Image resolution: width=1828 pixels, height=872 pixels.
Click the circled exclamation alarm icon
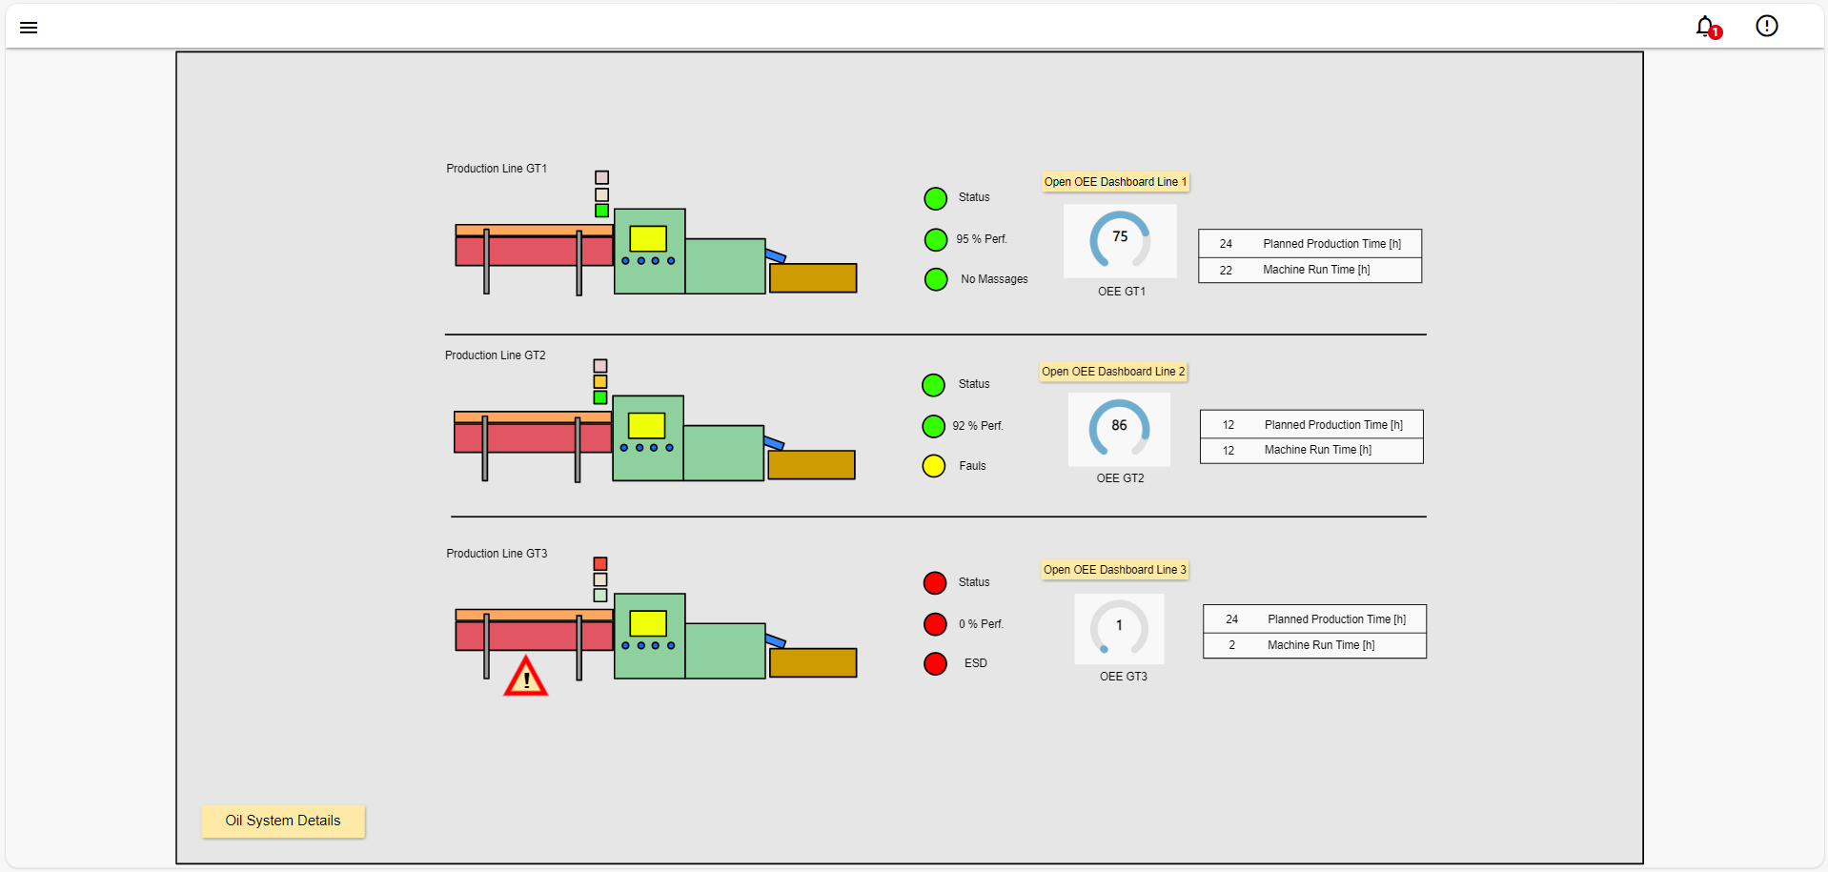tap(1766, 27)
